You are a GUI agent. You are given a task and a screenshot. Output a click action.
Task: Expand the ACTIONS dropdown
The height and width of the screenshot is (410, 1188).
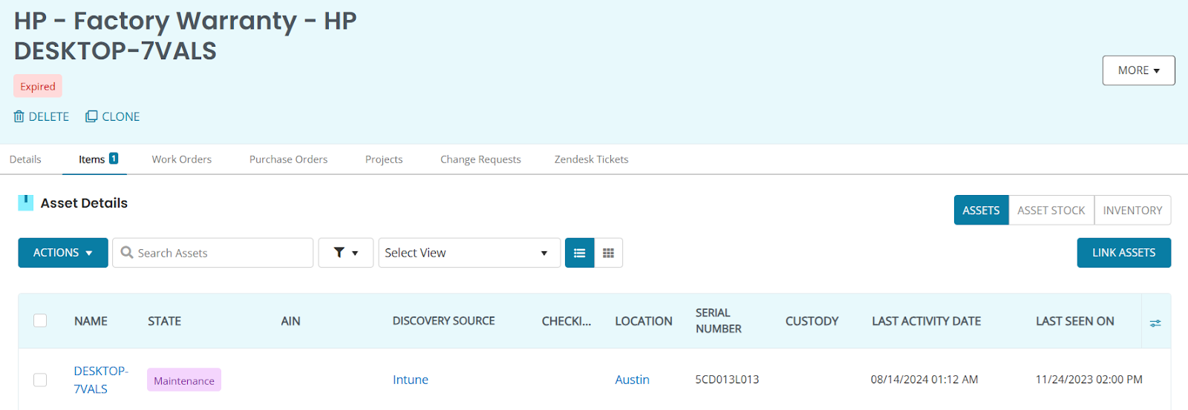pyautogui.click(x=63, y=253)
